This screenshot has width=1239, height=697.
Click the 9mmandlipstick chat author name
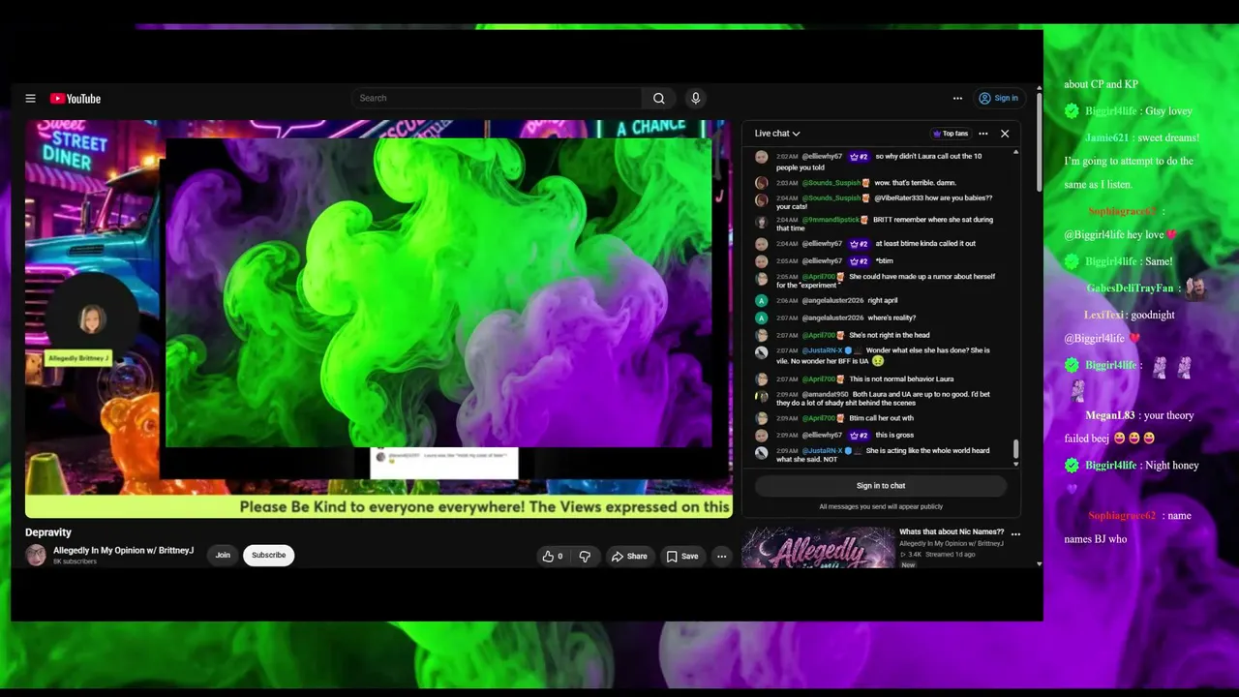(x=831, y=220)
